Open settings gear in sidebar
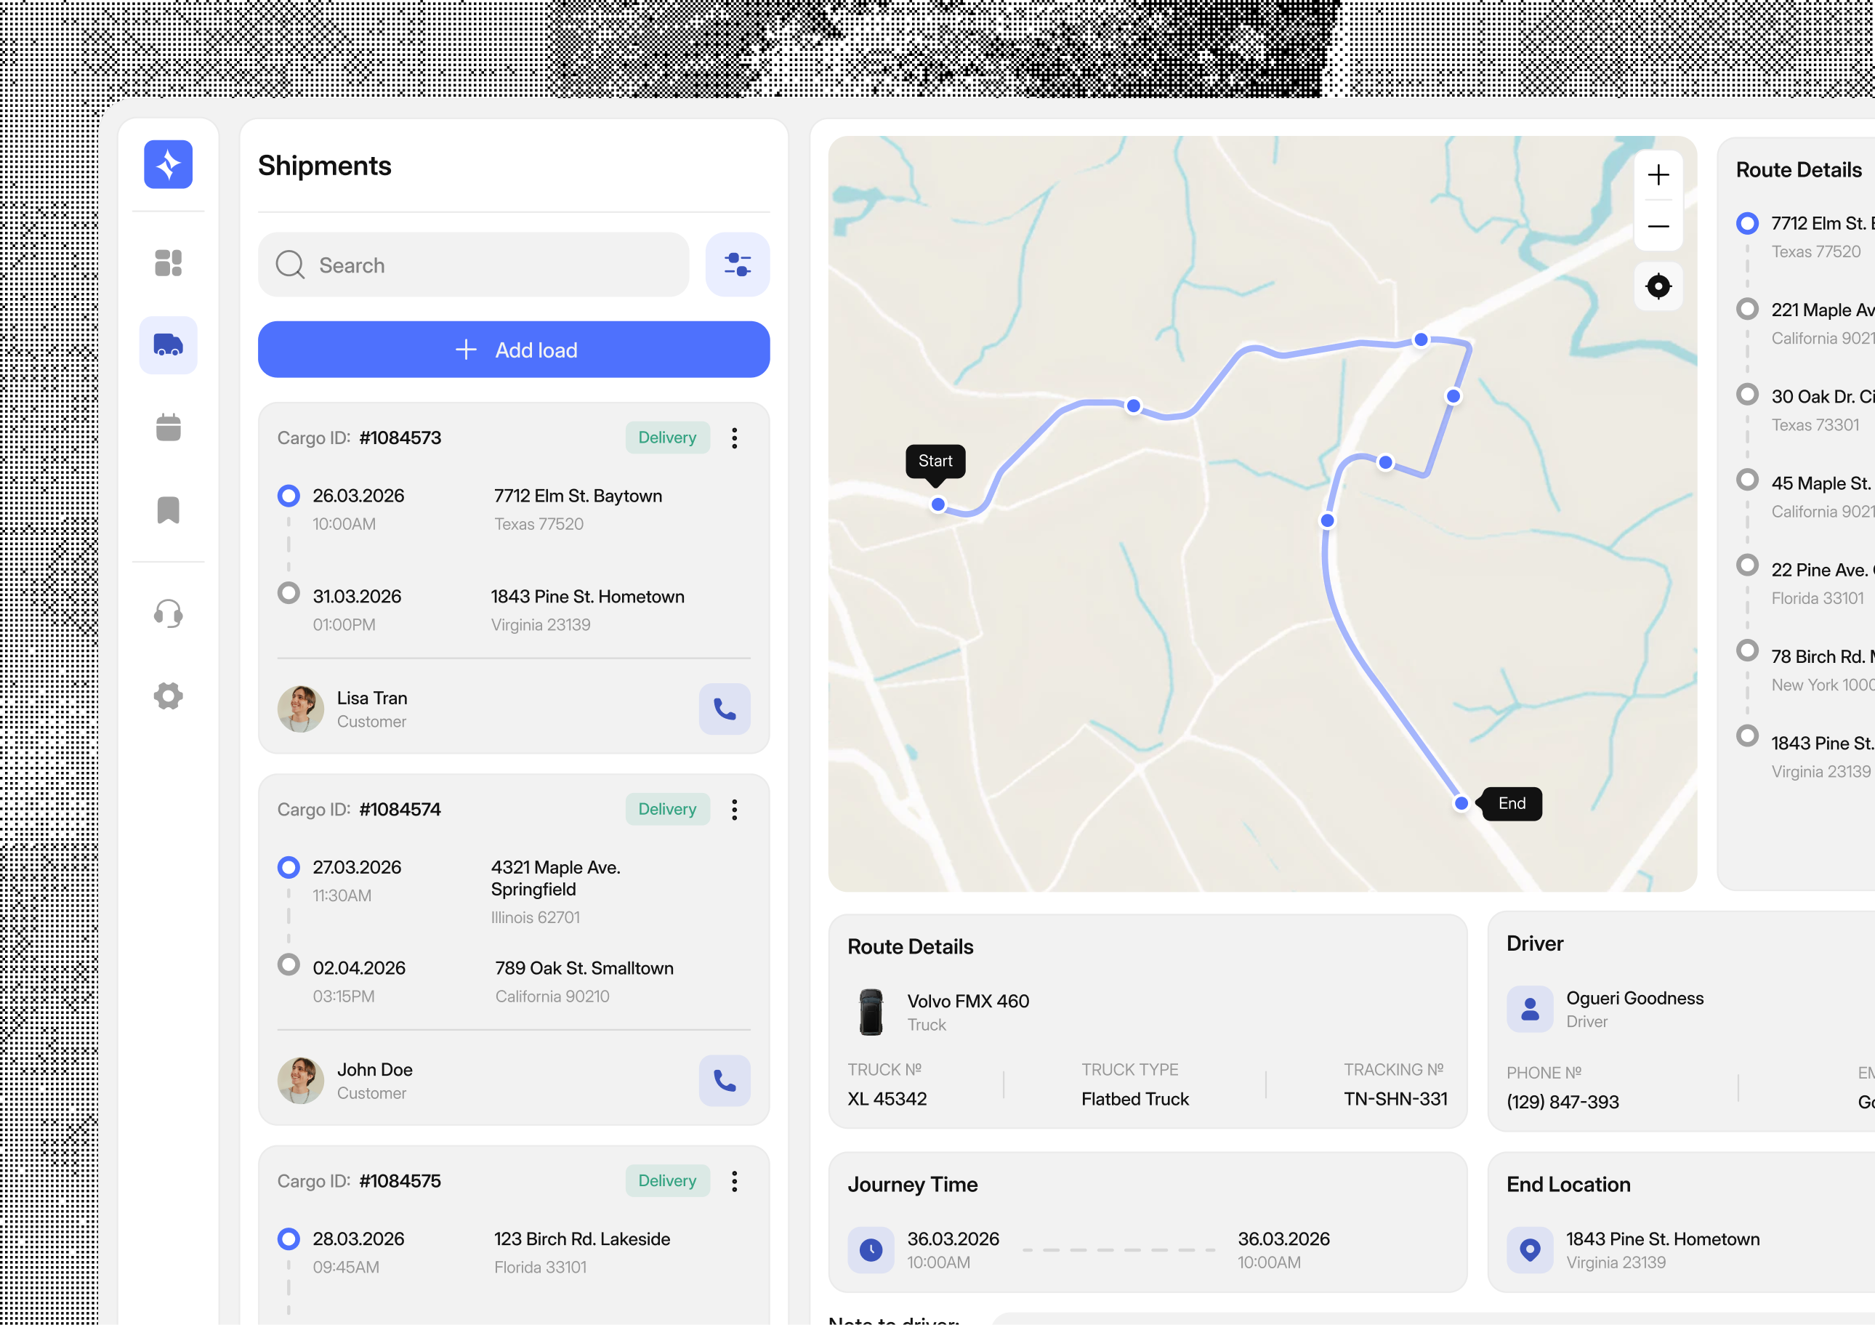Screen dimensions: 1875x1325 [168, 696]
